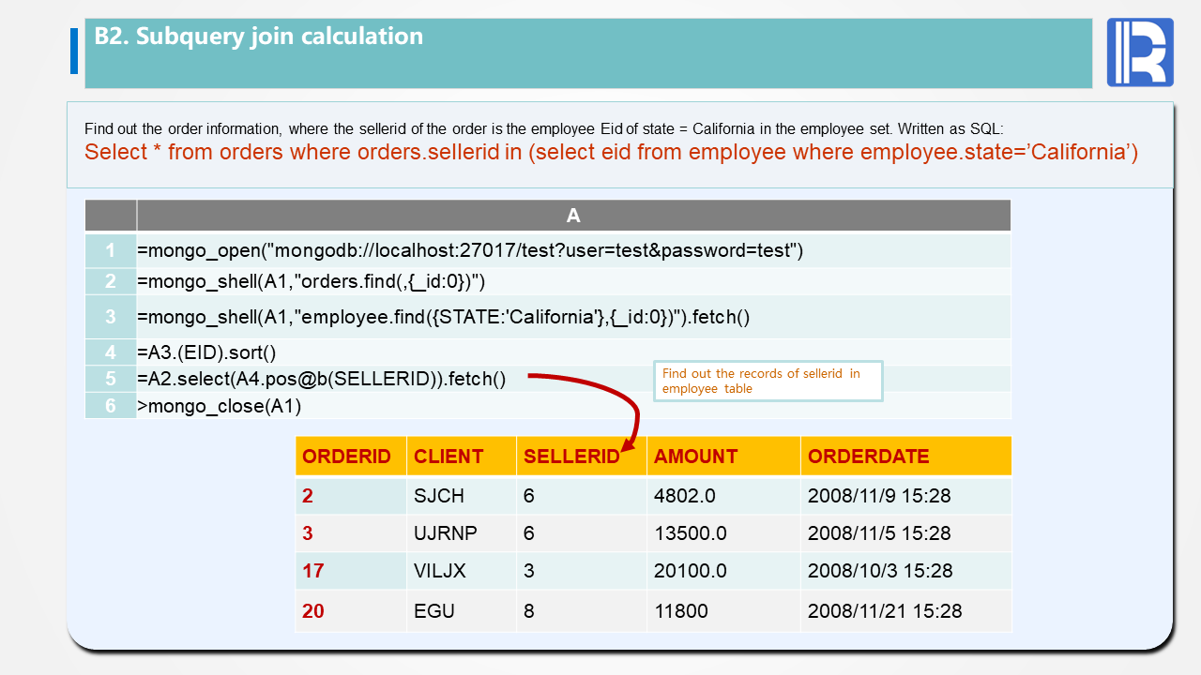Viewport: 1201px width, 675px height.
Task: Click the SELLERID column header
Action: (570, 457)
